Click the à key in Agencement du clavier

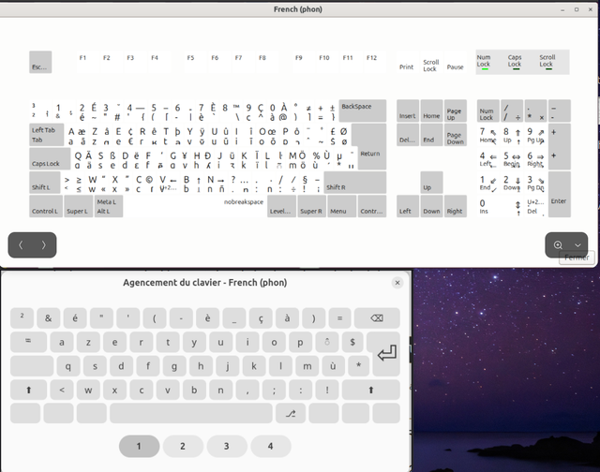click(287, 318)
